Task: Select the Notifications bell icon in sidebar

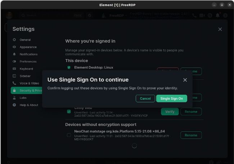Action: [x=14, y=54]
